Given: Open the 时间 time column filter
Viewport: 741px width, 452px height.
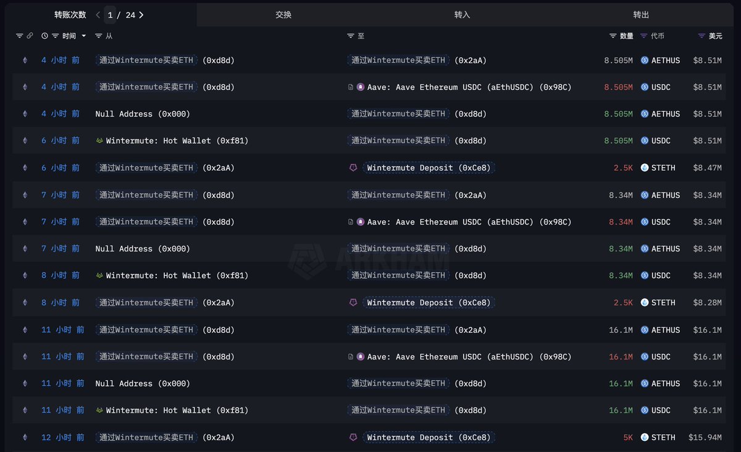Looking at the screenshot, I should 56,36.
